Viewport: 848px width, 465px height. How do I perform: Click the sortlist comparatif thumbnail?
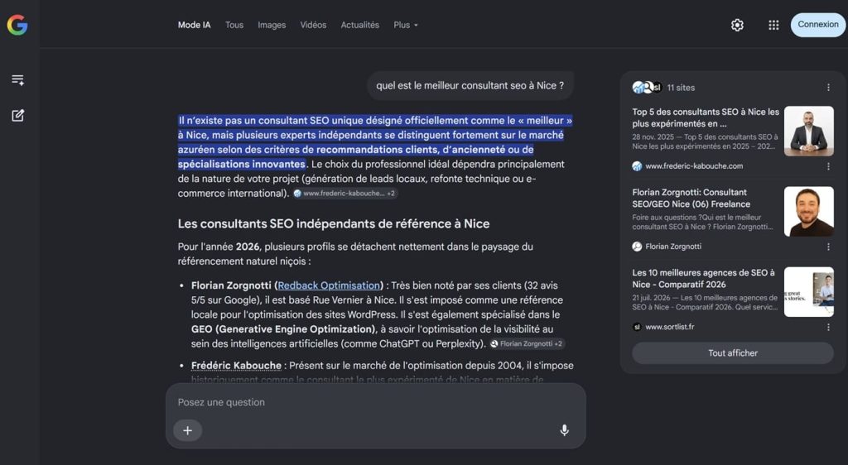point(808,291)
